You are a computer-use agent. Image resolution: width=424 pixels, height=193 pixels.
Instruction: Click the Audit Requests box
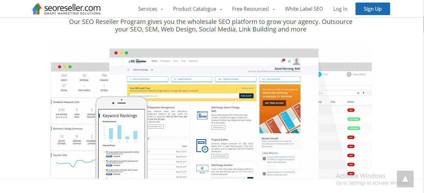pyautogui.click(x=280, y=79)
